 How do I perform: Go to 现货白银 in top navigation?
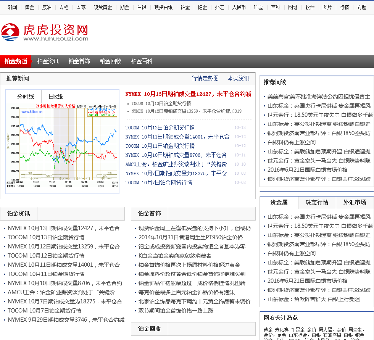[163, 7]
